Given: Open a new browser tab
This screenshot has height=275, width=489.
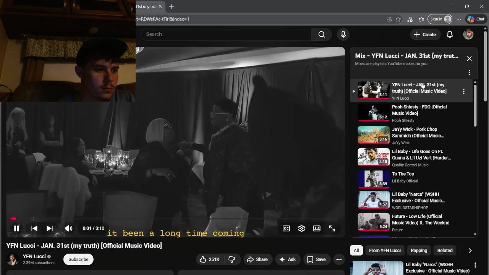Looking at the screenshot, I should 172,6.
